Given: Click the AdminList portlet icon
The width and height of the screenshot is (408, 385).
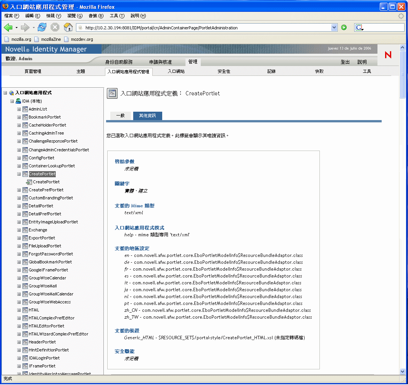Looking at the screenshot, I should 25,109.
